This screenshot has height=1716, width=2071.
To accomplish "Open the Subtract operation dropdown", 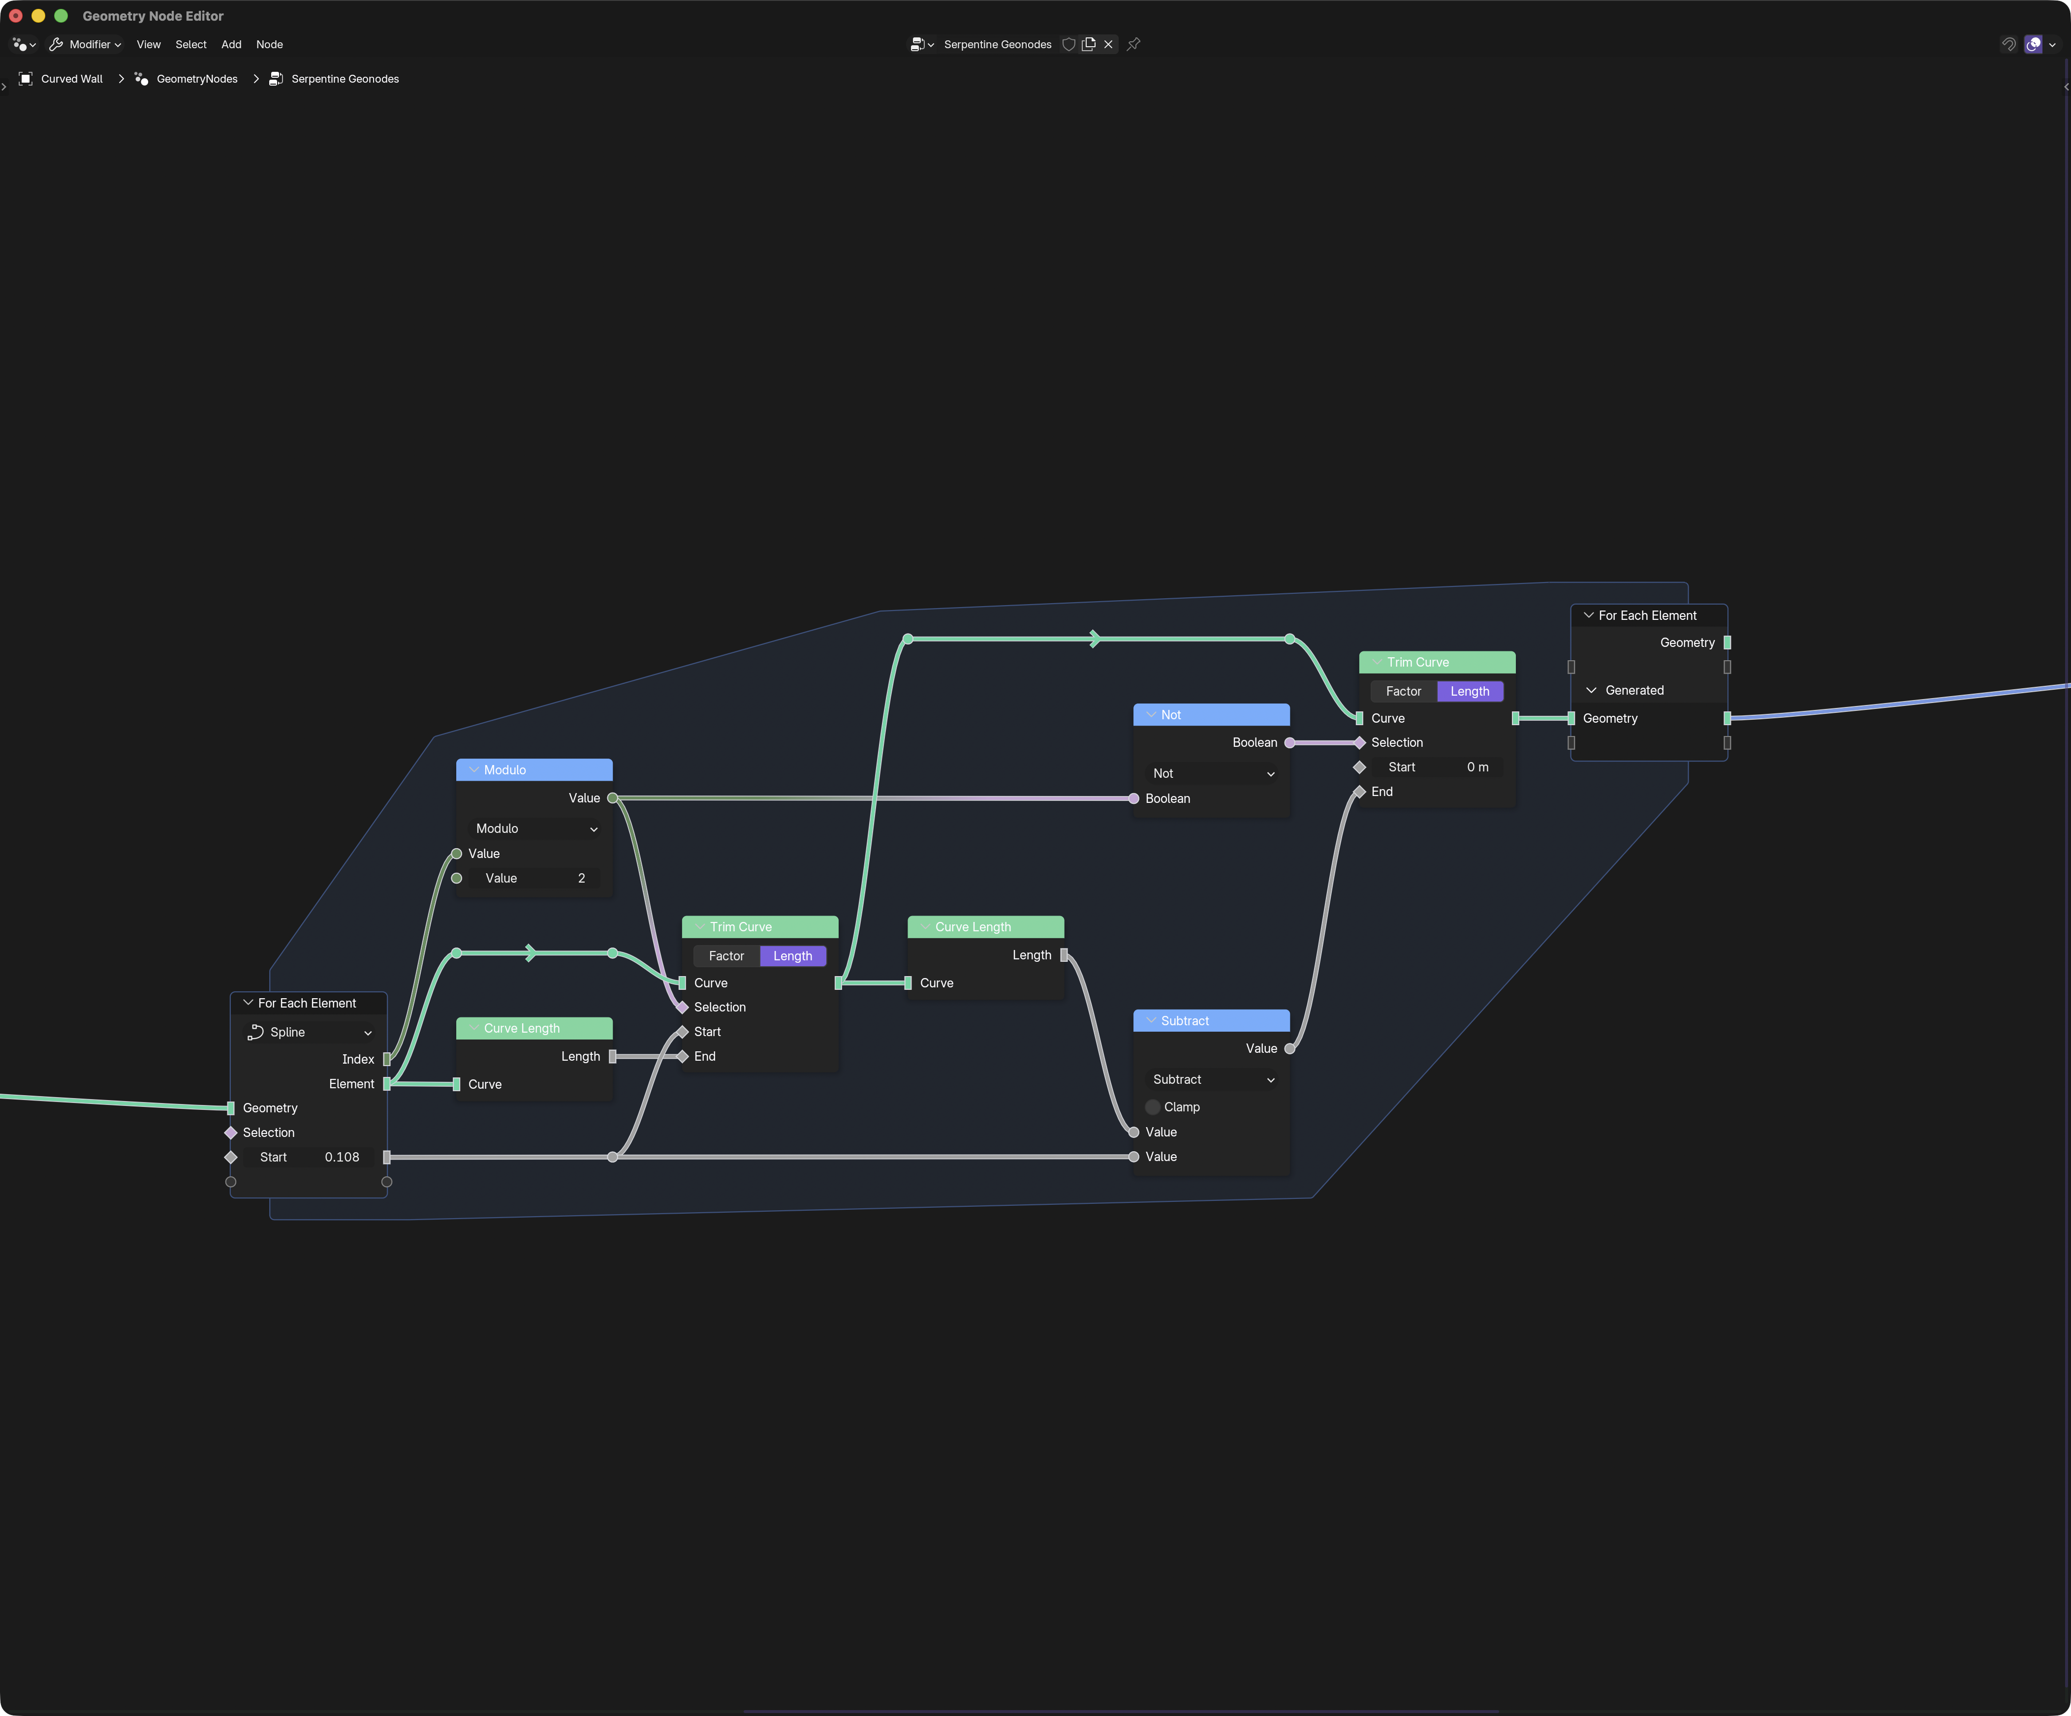I will click(1213, 1079).
